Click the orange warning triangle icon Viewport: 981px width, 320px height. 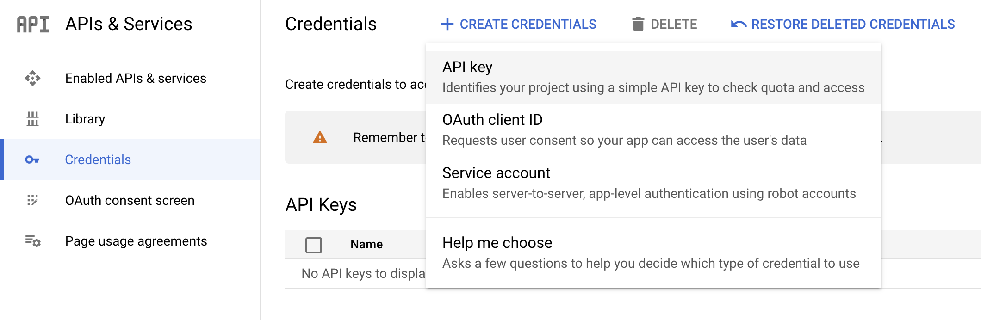(x=320, y=137)
